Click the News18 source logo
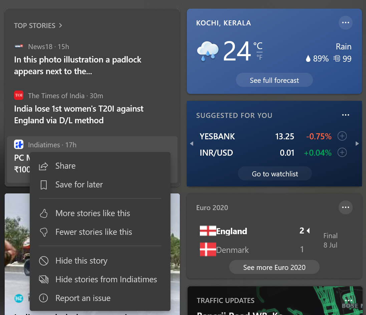366x315 pixels. click(19, 46)
